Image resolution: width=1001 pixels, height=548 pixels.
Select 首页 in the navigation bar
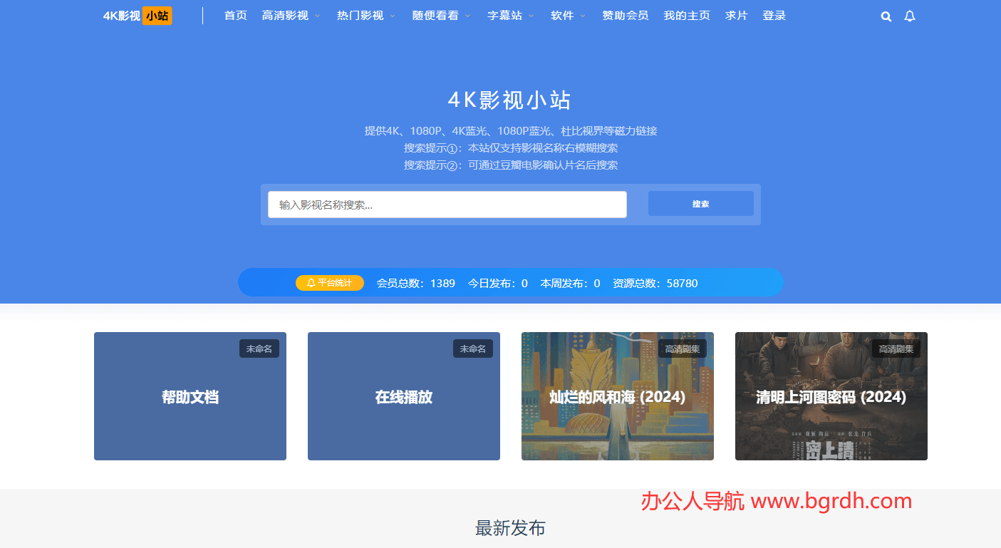click(236, 15)
